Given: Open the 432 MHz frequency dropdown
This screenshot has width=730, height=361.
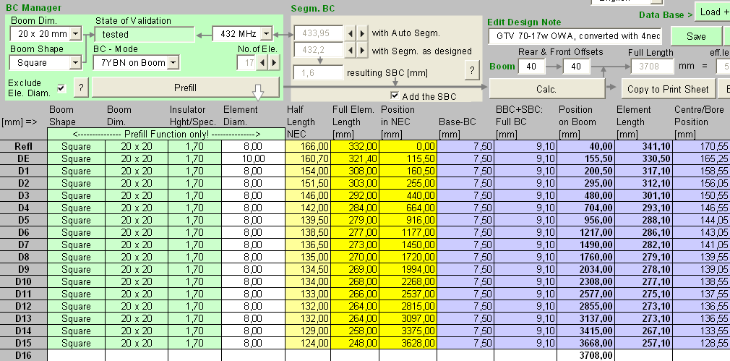Looking at the screenshot, I should (x=266, y=34).
